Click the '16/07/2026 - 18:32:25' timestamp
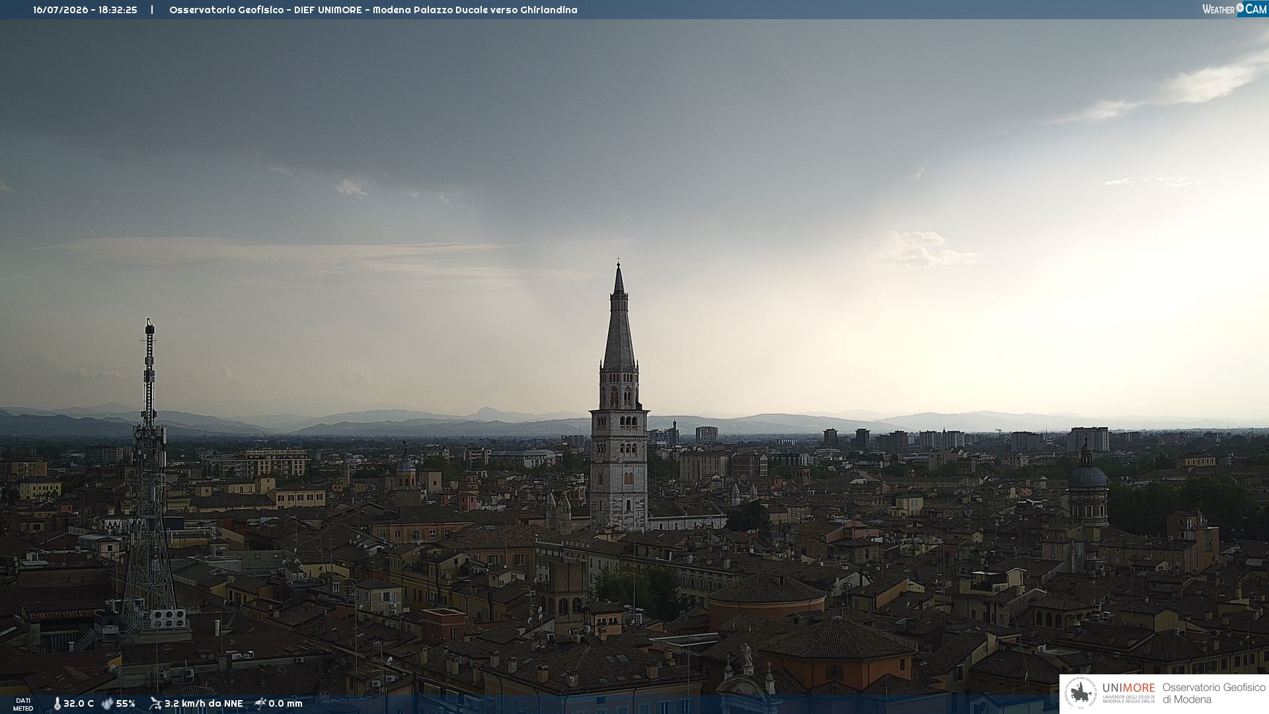1269x714 pixels. [x=85, y=10]
